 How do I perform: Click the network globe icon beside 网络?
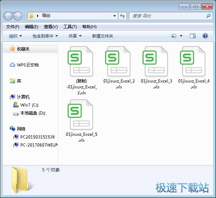(x=12, y=129)
